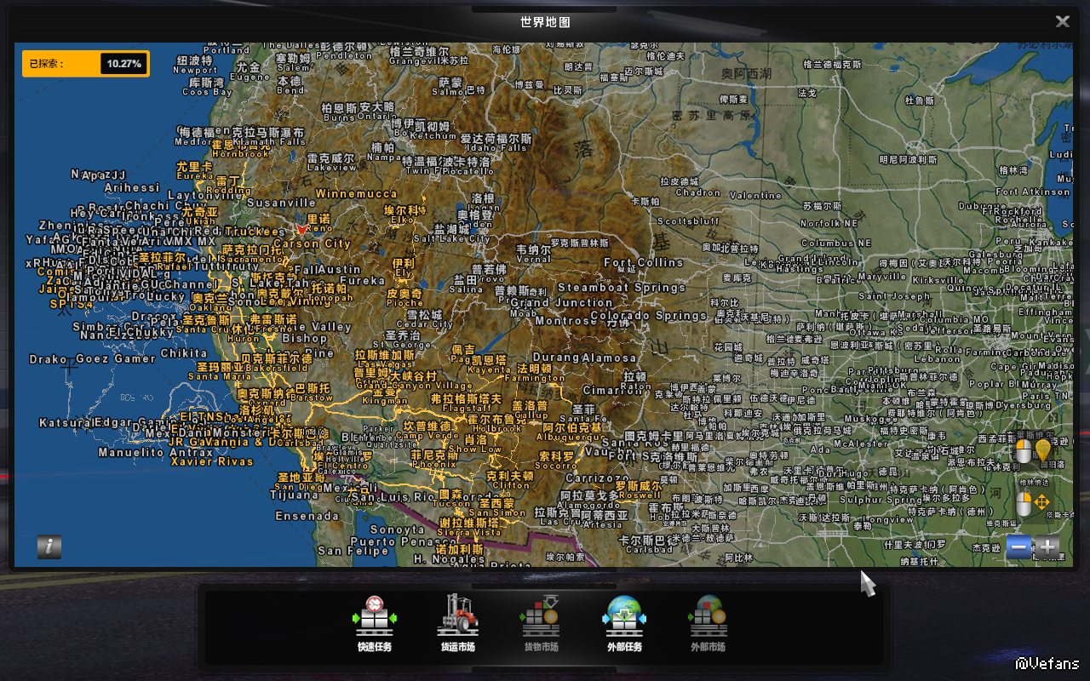Click the Sulphur Springs label
This screenshot has width=1090, height=681.
coord(880,501)
